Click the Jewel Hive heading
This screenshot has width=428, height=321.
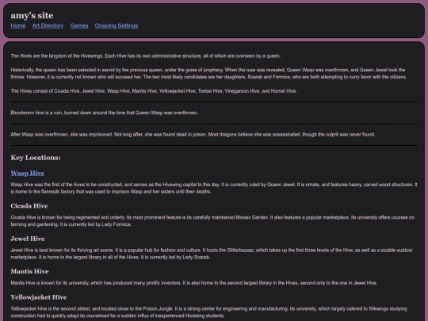pos(28,239)
